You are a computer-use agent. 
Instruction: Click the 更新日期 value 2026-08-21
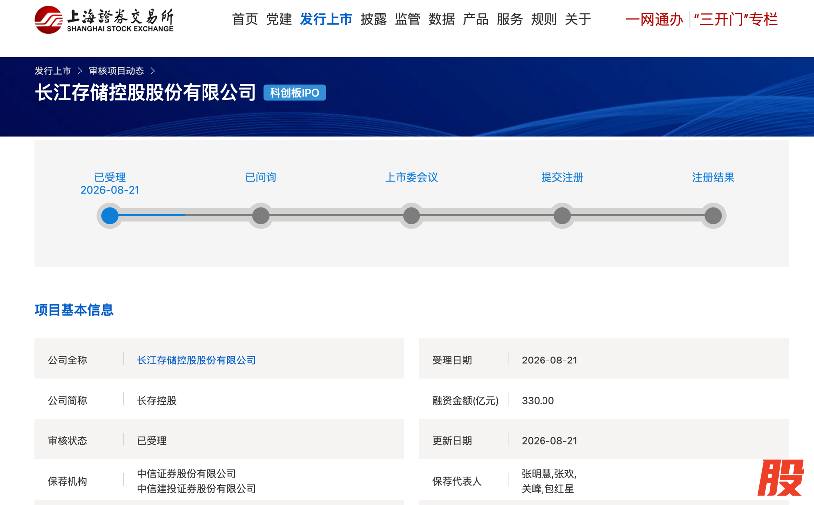click(549, 441)
